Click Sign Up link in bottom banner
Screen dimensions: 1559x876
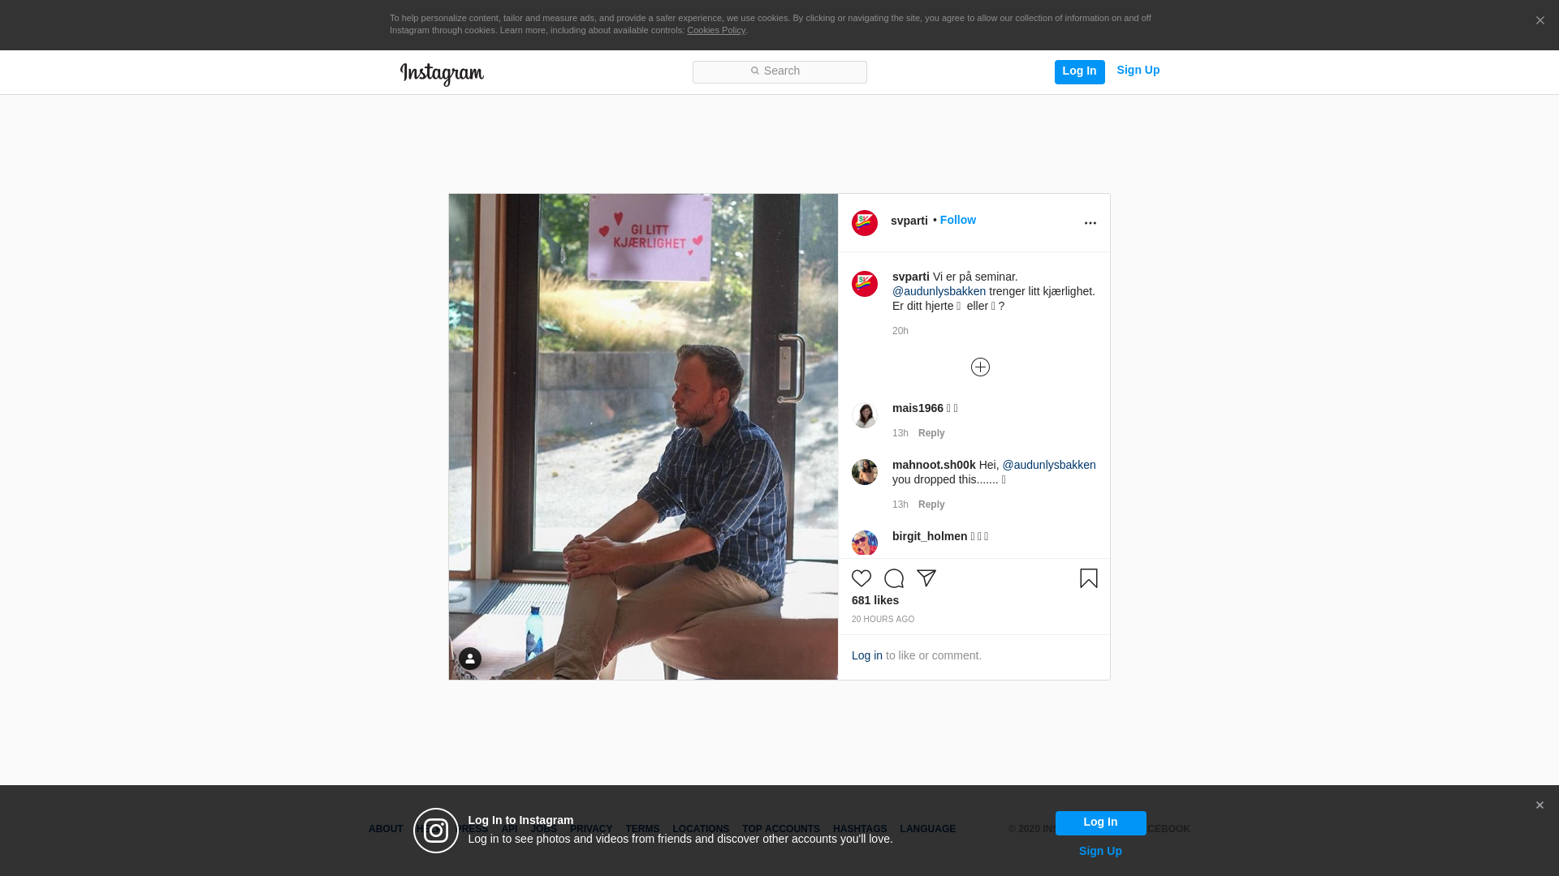(1100, 851)
